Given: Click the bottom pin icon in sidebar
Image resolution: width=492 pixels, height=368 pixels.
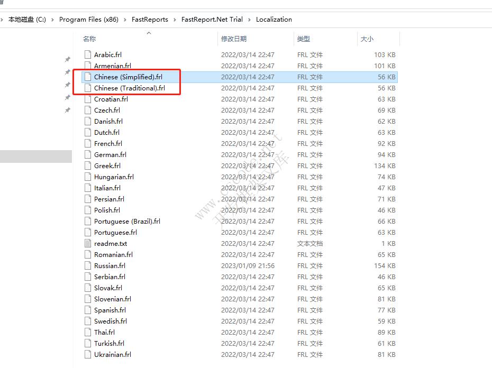Looking at the screenshot, I should pyautogui.click(x=67, y=110).
